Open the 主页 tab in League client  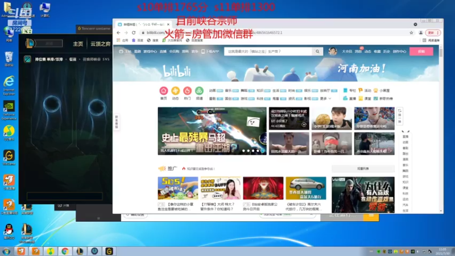click(x=78, y=44)
